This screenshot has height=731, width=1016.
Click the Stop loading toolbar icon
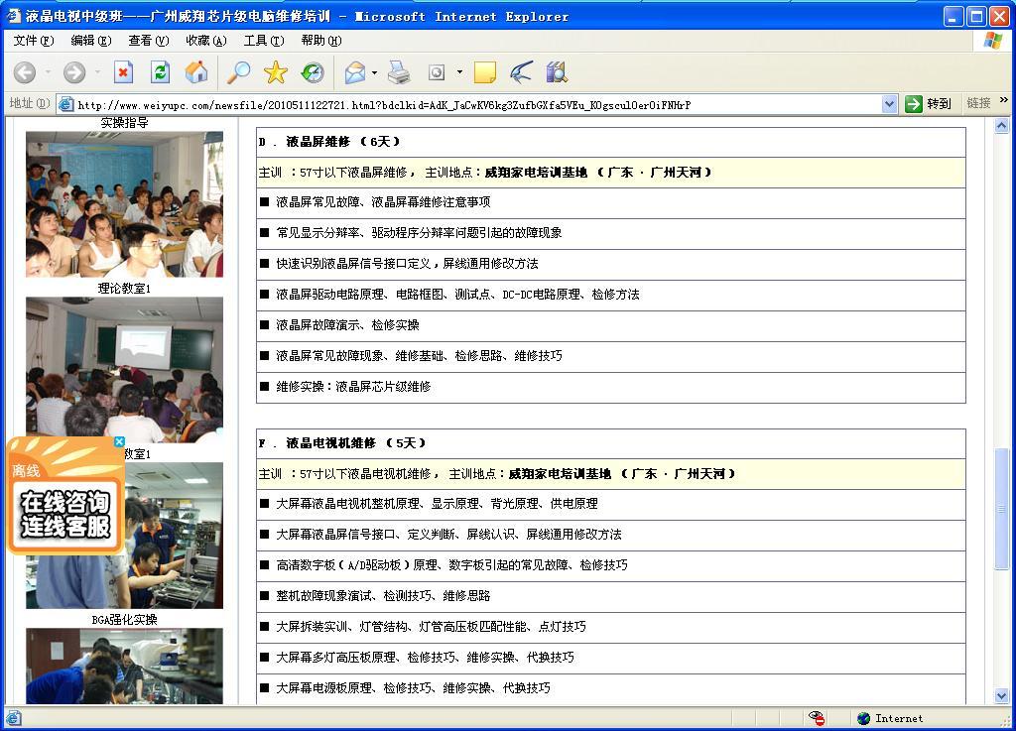tap(123, 72)
